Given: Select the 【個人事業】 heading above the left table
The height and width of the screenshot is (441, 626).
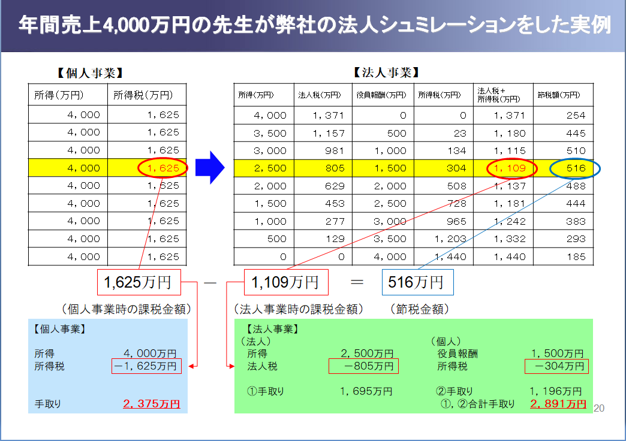Looking at the screenshot, I should [x=90, y=73].
